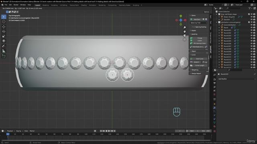Open the Tool properties tab icon
The height and width of the screenshot is (144, 257).
point(214,75)
